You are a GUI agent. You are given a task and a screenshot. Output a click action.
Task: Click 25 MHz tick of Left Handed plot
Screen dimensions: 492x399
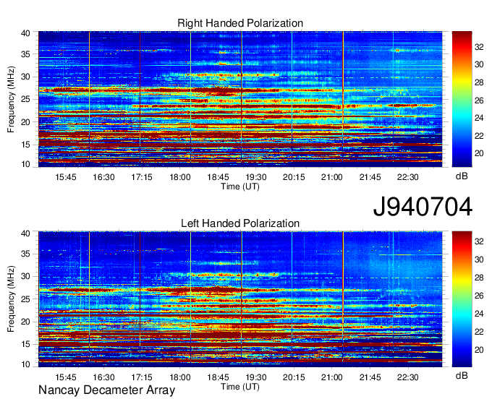click(25, 299)
